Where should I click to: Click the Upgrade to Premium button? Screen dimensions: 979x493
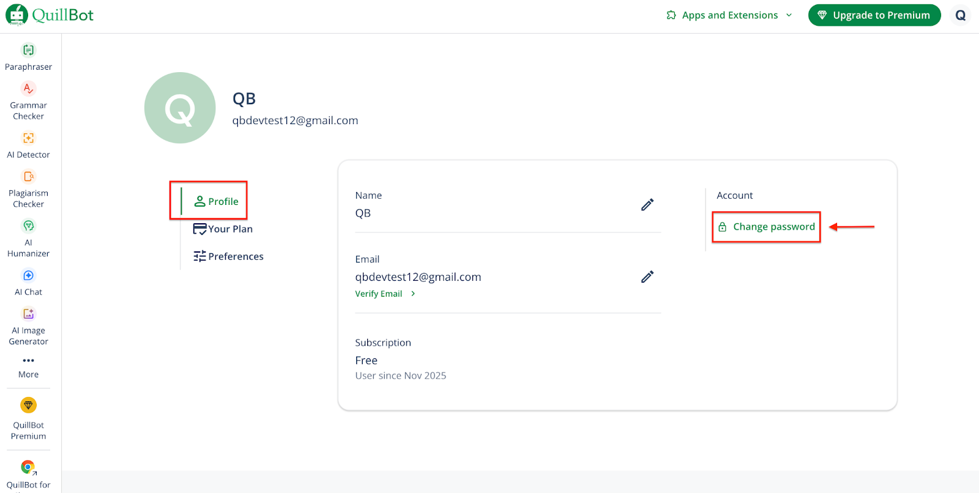(874, 15)
